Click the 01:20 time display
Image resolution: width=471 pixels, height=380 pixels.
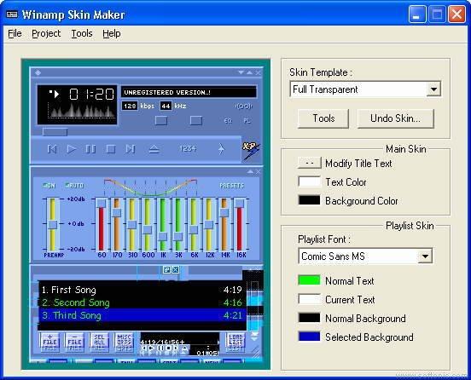pyautogui.click(x=91, y=95)
